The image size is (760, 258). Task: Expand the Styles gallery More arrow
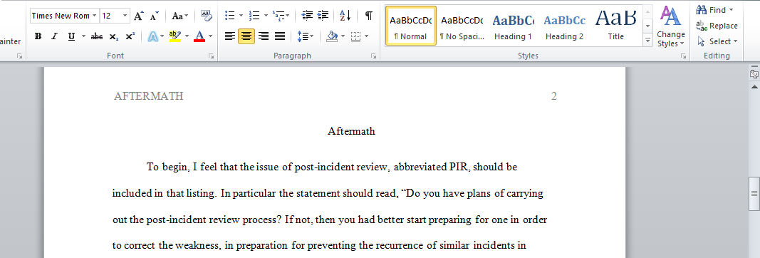pos(648,40)
